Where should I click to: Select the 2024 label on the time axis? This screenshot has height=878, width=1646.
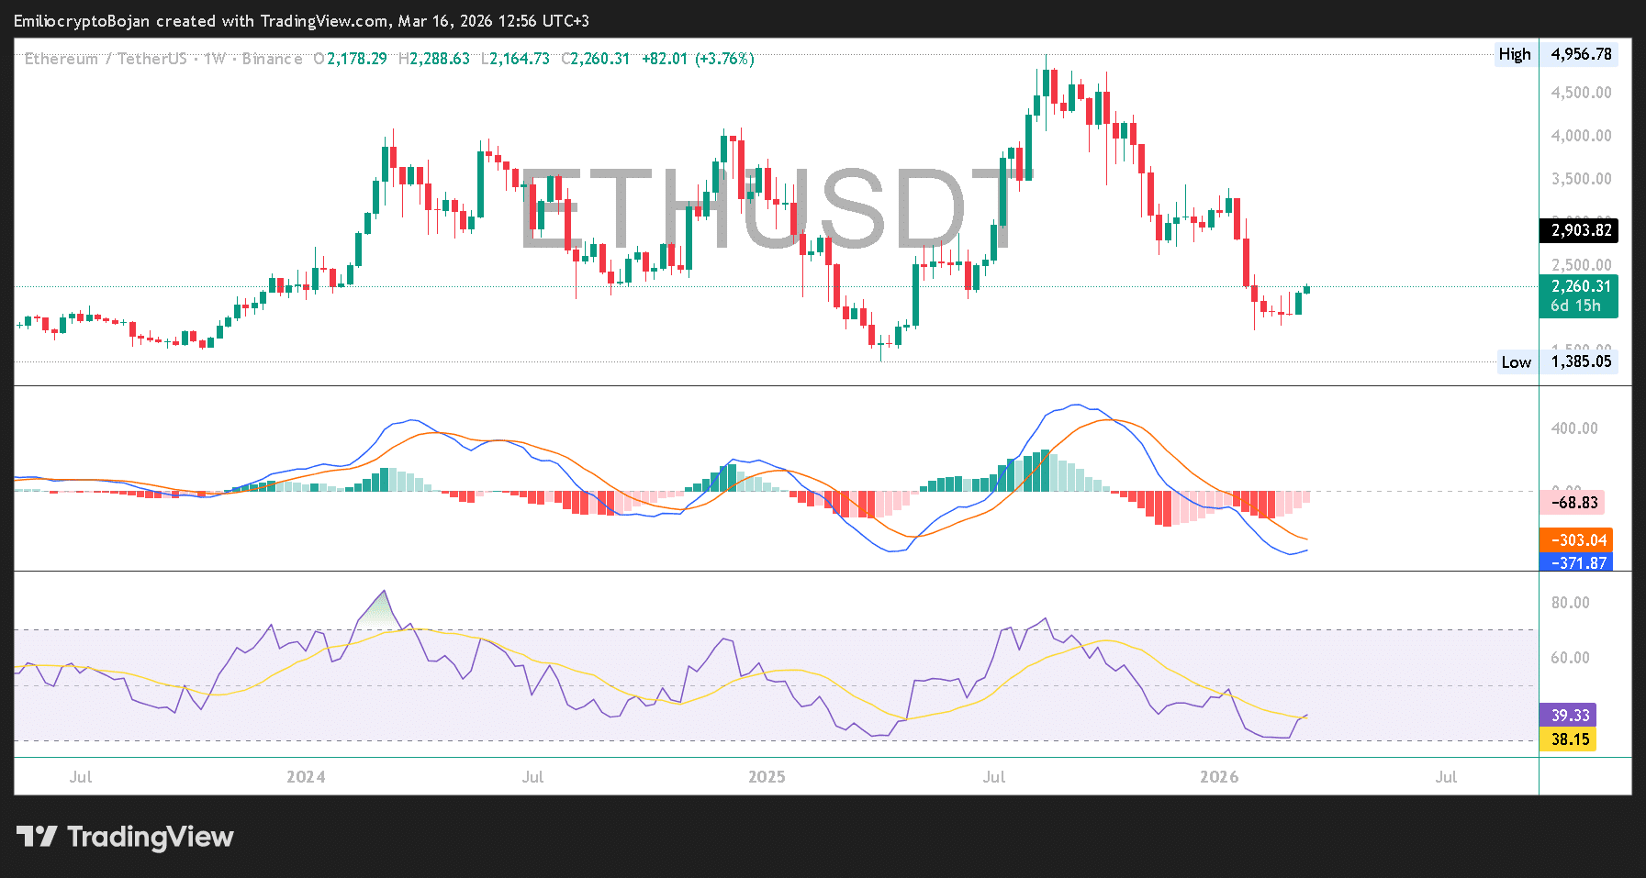pyautogui.click(x=306, y=777)
